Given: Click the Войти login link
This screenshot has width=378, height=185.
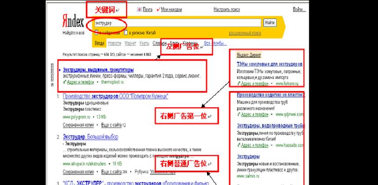Looking at the screenshot, I should [299, 9].
